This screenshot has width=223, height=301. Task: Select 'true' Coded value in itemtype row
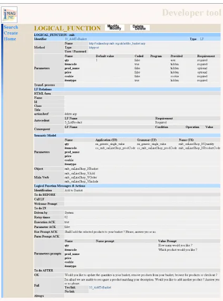pyautogui.click(x=137, y=80)
